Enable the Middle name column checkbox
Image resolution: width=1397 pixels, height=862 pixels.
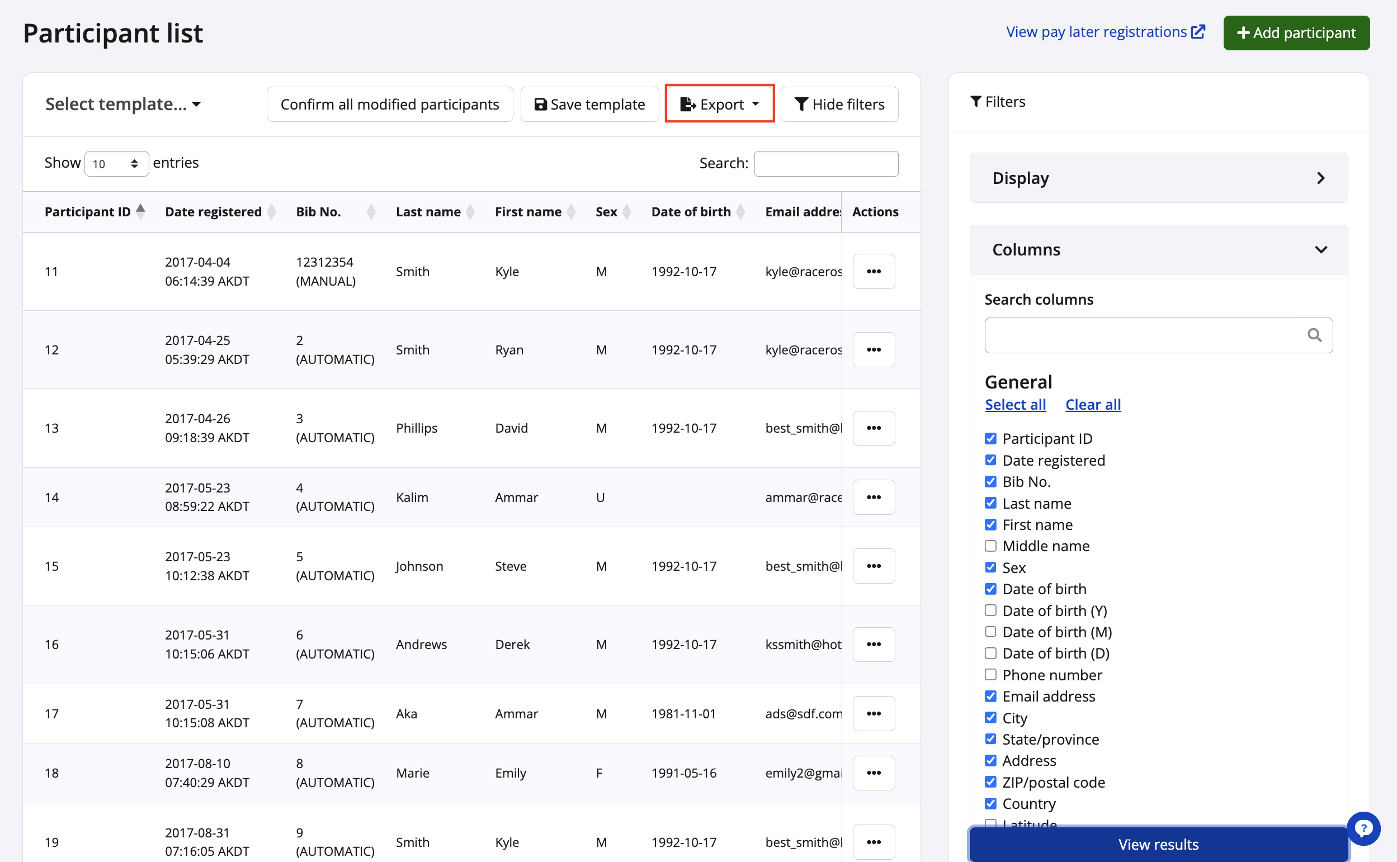tap(990, 546)
